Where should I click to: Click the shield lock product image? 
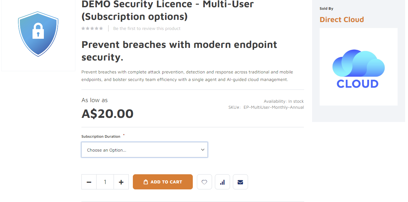pos(38,34)
